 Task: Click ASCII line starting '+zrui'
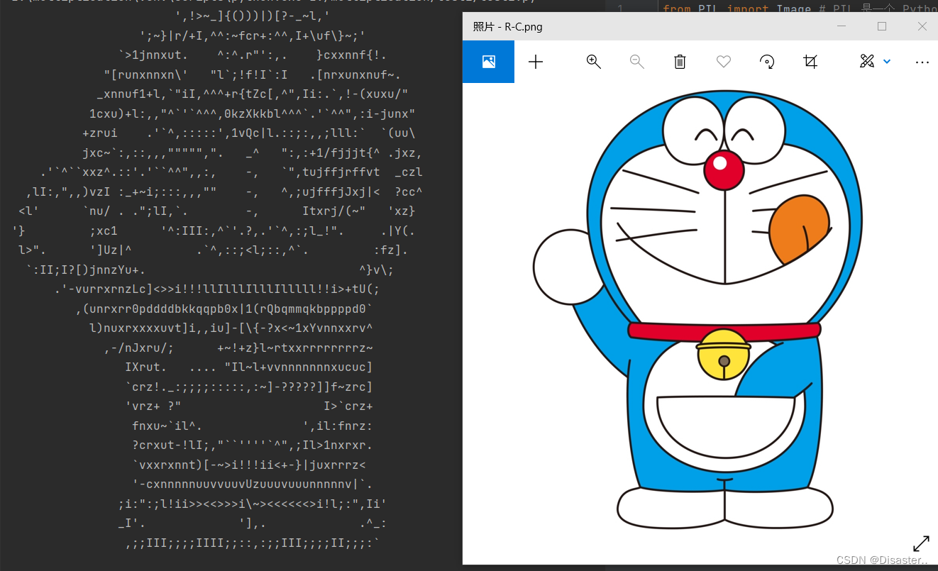[x=249, y=133]
